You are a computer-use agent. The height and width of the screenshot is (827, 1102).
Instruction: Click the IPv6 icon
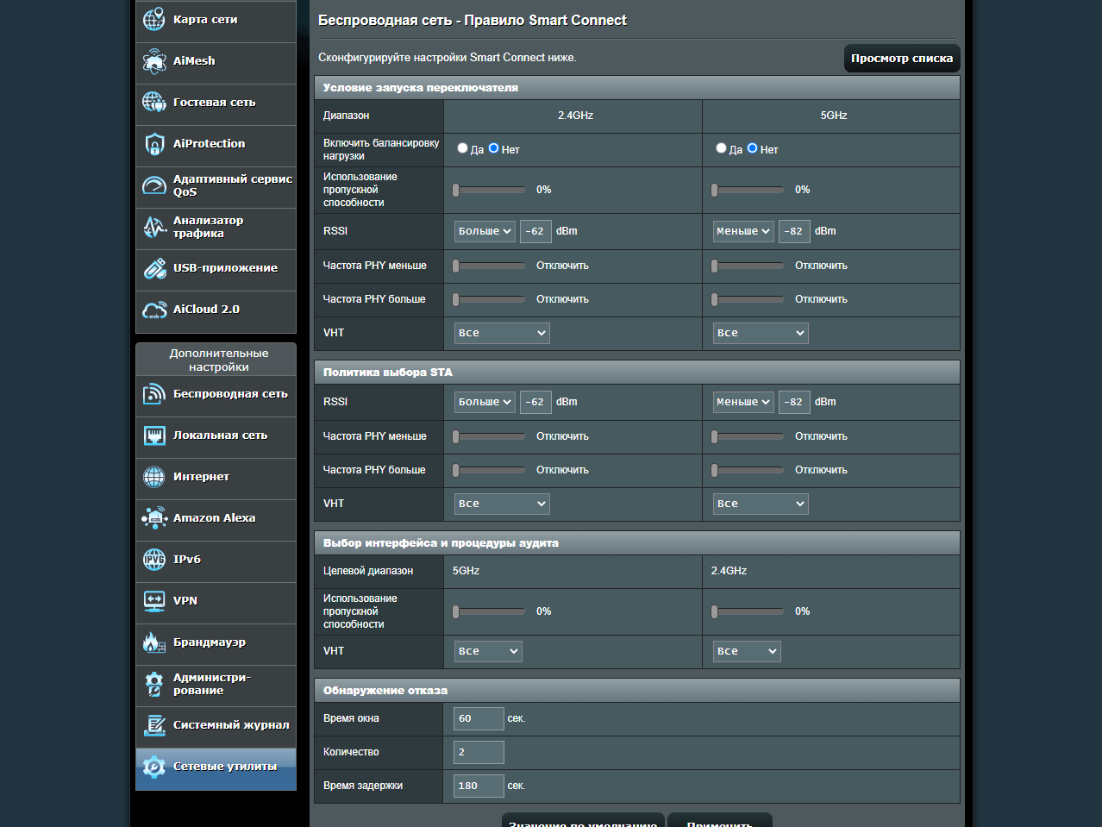click(x=154, y=559)
